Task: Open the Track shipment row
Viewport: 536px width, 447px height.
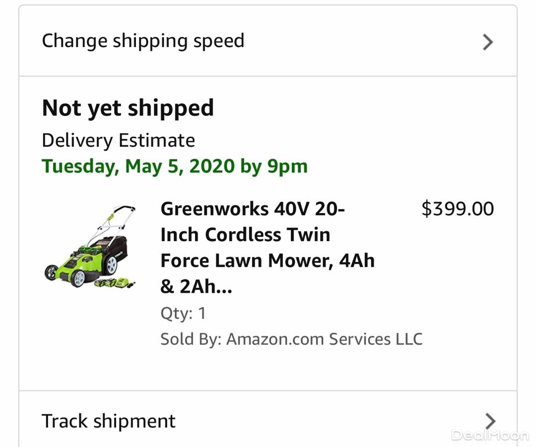Action: (109, 421)
